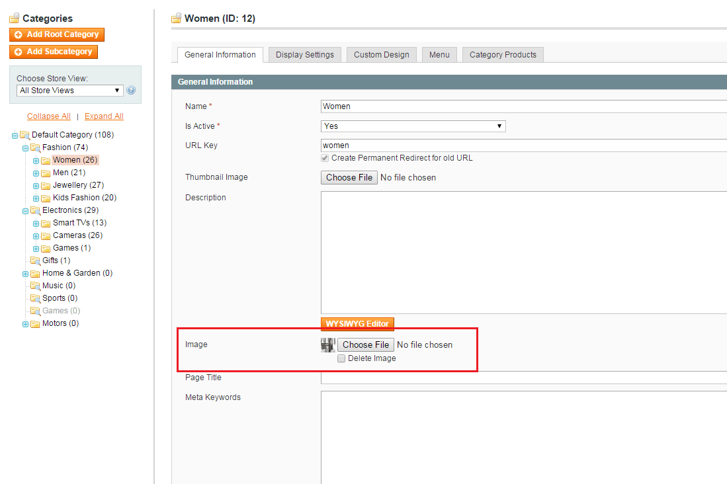Expand the Home & Garden category node
Screen dimensions: 727x484
click(x=25, y=274)
